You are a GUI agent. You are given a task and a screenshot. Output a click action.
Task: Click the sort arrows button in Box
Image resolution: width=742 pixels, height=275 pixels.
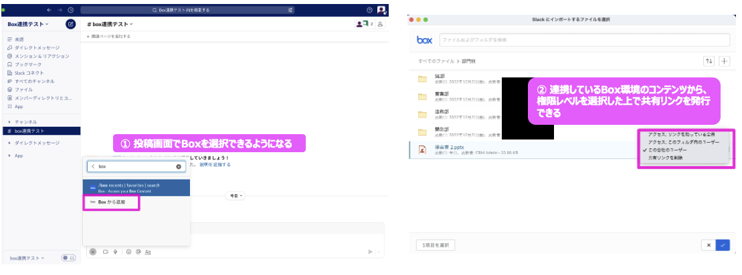click(709, 61)
